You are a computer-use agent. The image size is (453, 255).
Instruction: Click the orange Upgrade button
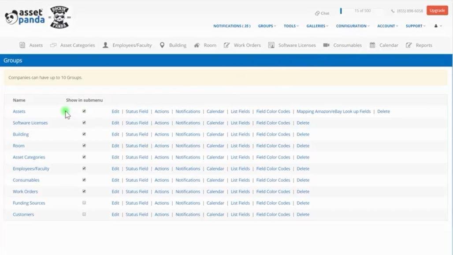pyautogui.click(x=437, y=11)
